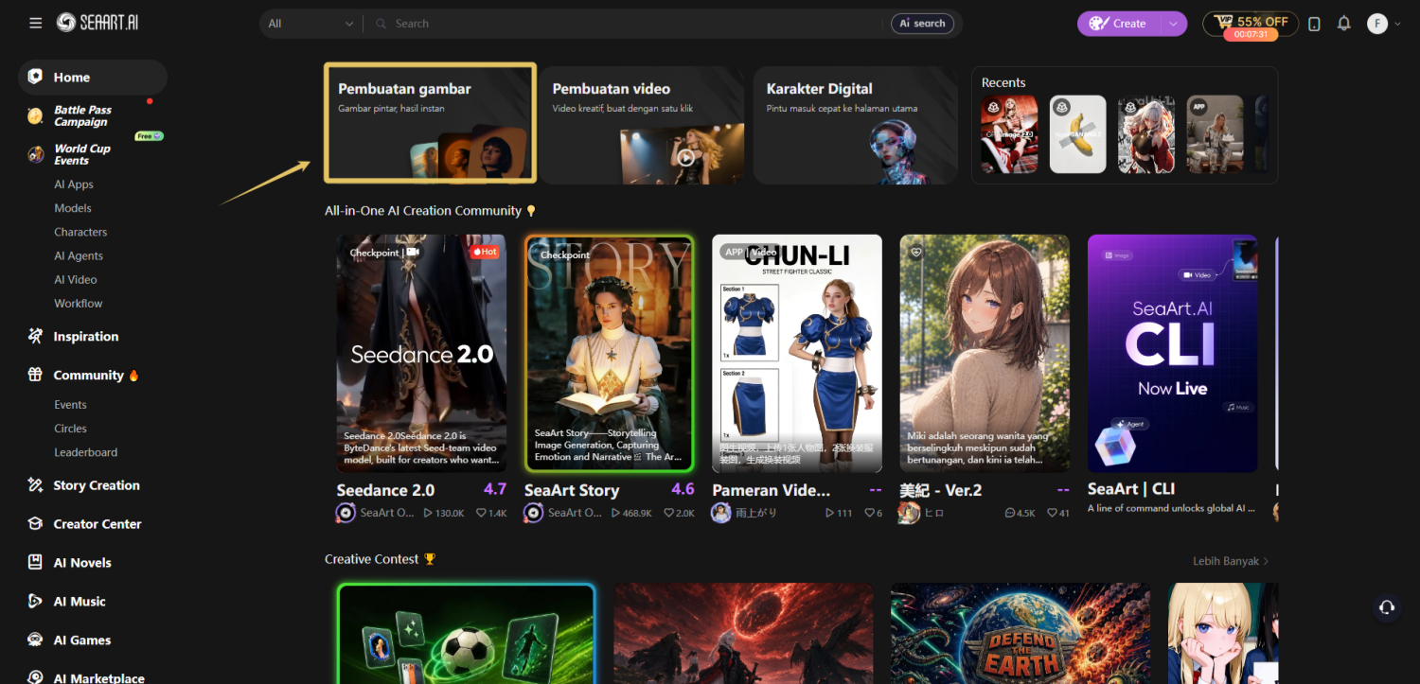Expand the Create button dropdown arrow
Screen dimensions: 1420x684
point(1174,24)
